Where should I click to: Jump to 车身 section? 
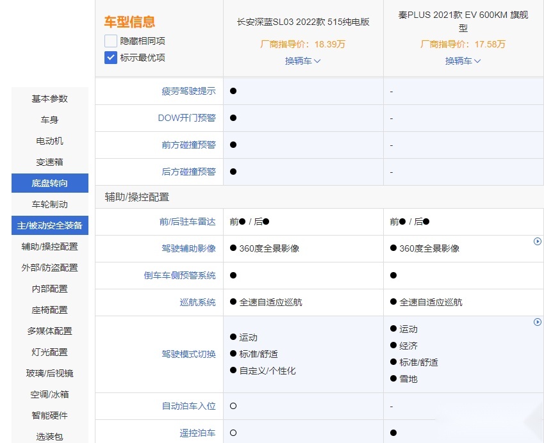click(49, 120)
